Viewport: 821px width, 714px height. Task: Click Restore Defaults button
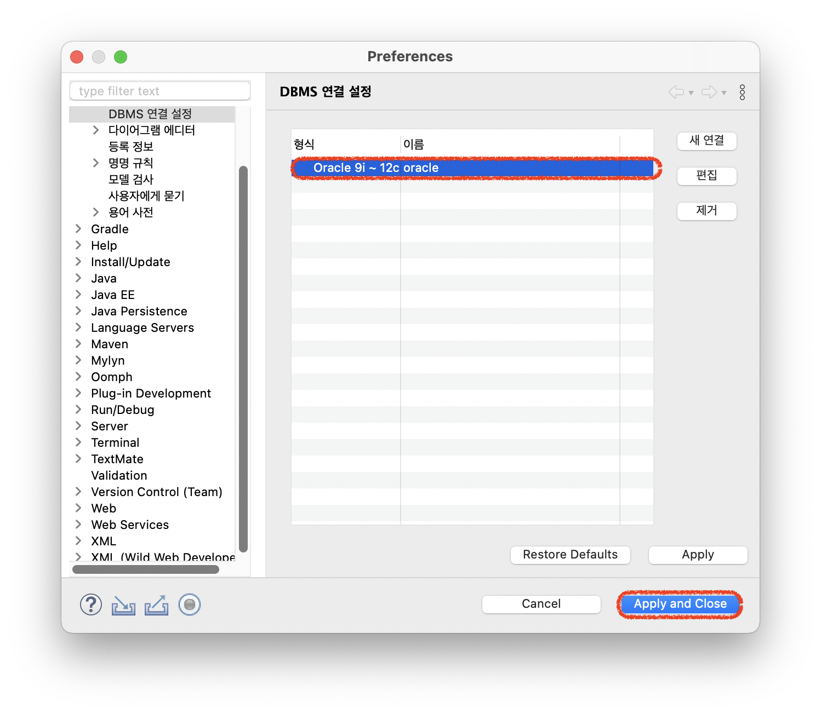571,555
